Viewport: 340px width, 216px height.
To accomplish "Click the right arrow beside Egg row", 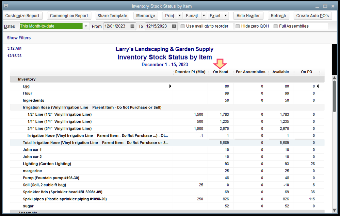I will 170,86.
